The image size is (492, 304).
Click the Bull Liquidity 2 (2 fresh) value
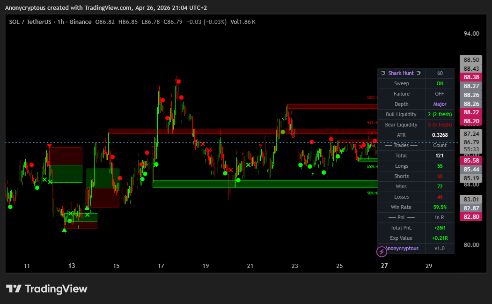pos(440,114)
